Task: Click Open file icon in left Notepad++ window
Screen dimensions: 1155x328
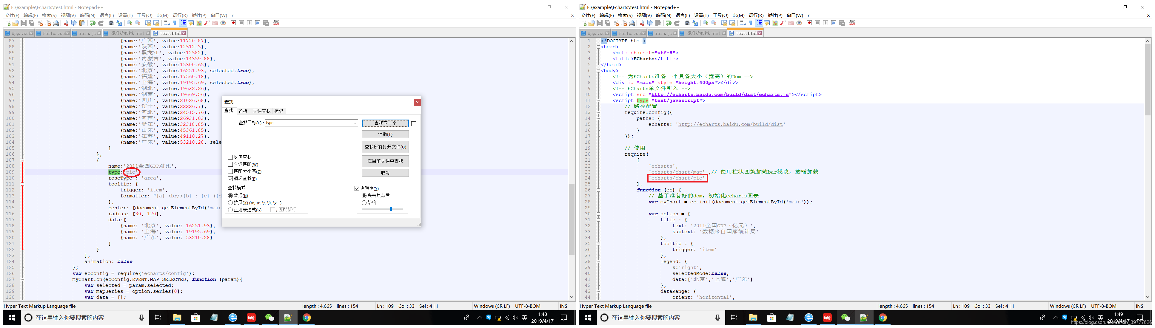Action: 15,23
